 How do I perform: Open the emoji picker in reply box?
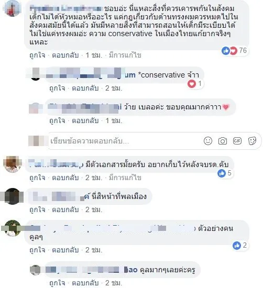208,141
